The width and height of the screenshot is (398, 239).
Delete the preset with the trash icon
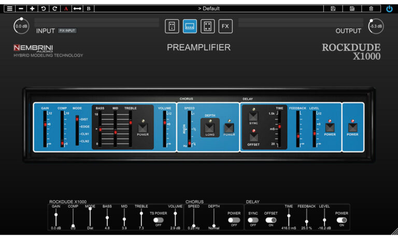[x=371, y=8]
